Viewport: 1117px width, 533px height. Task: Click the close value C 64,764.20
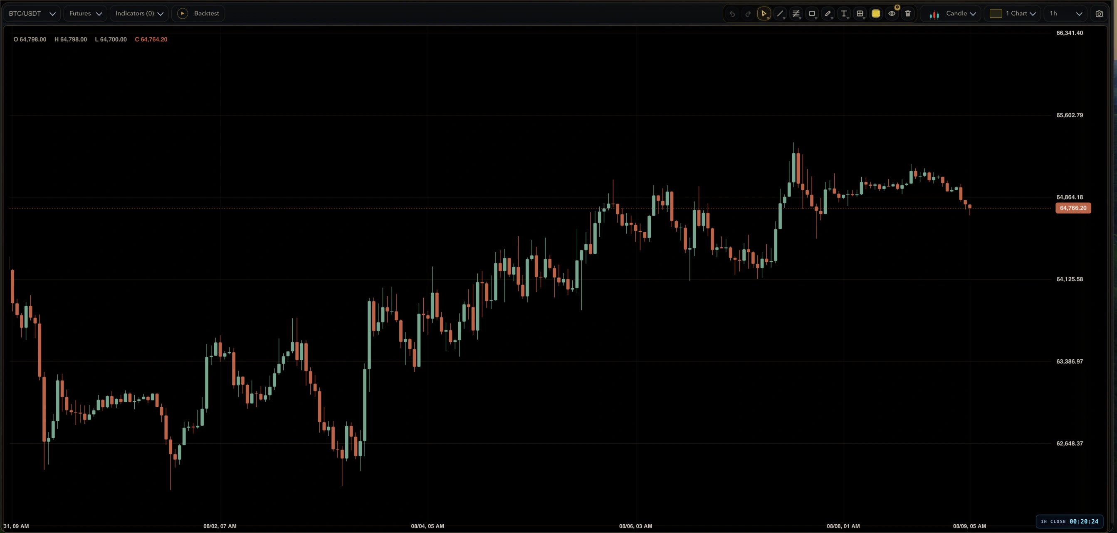[151, 39]
